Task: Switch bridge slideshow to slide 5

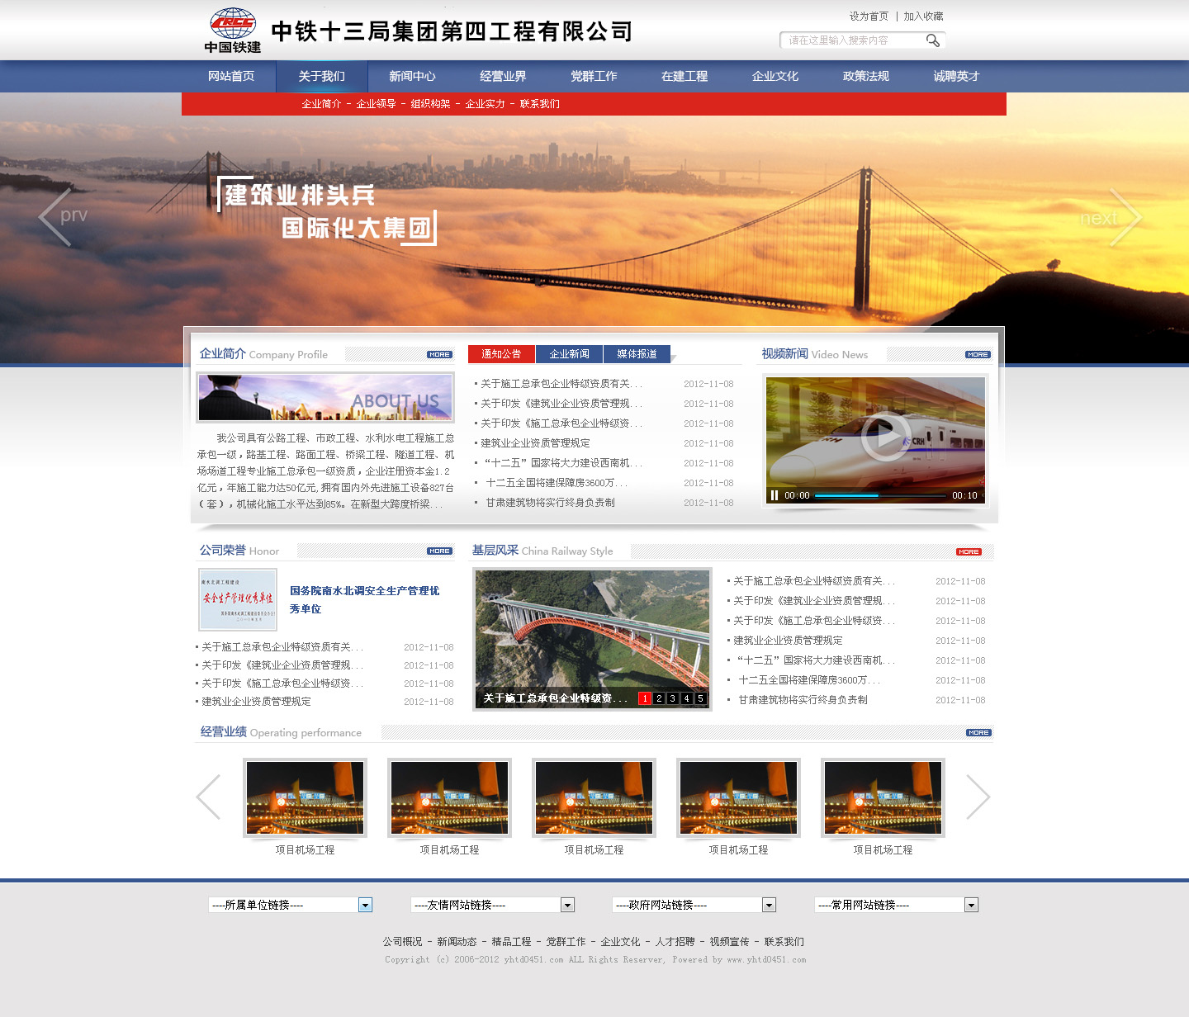Action: click(701, 698)
